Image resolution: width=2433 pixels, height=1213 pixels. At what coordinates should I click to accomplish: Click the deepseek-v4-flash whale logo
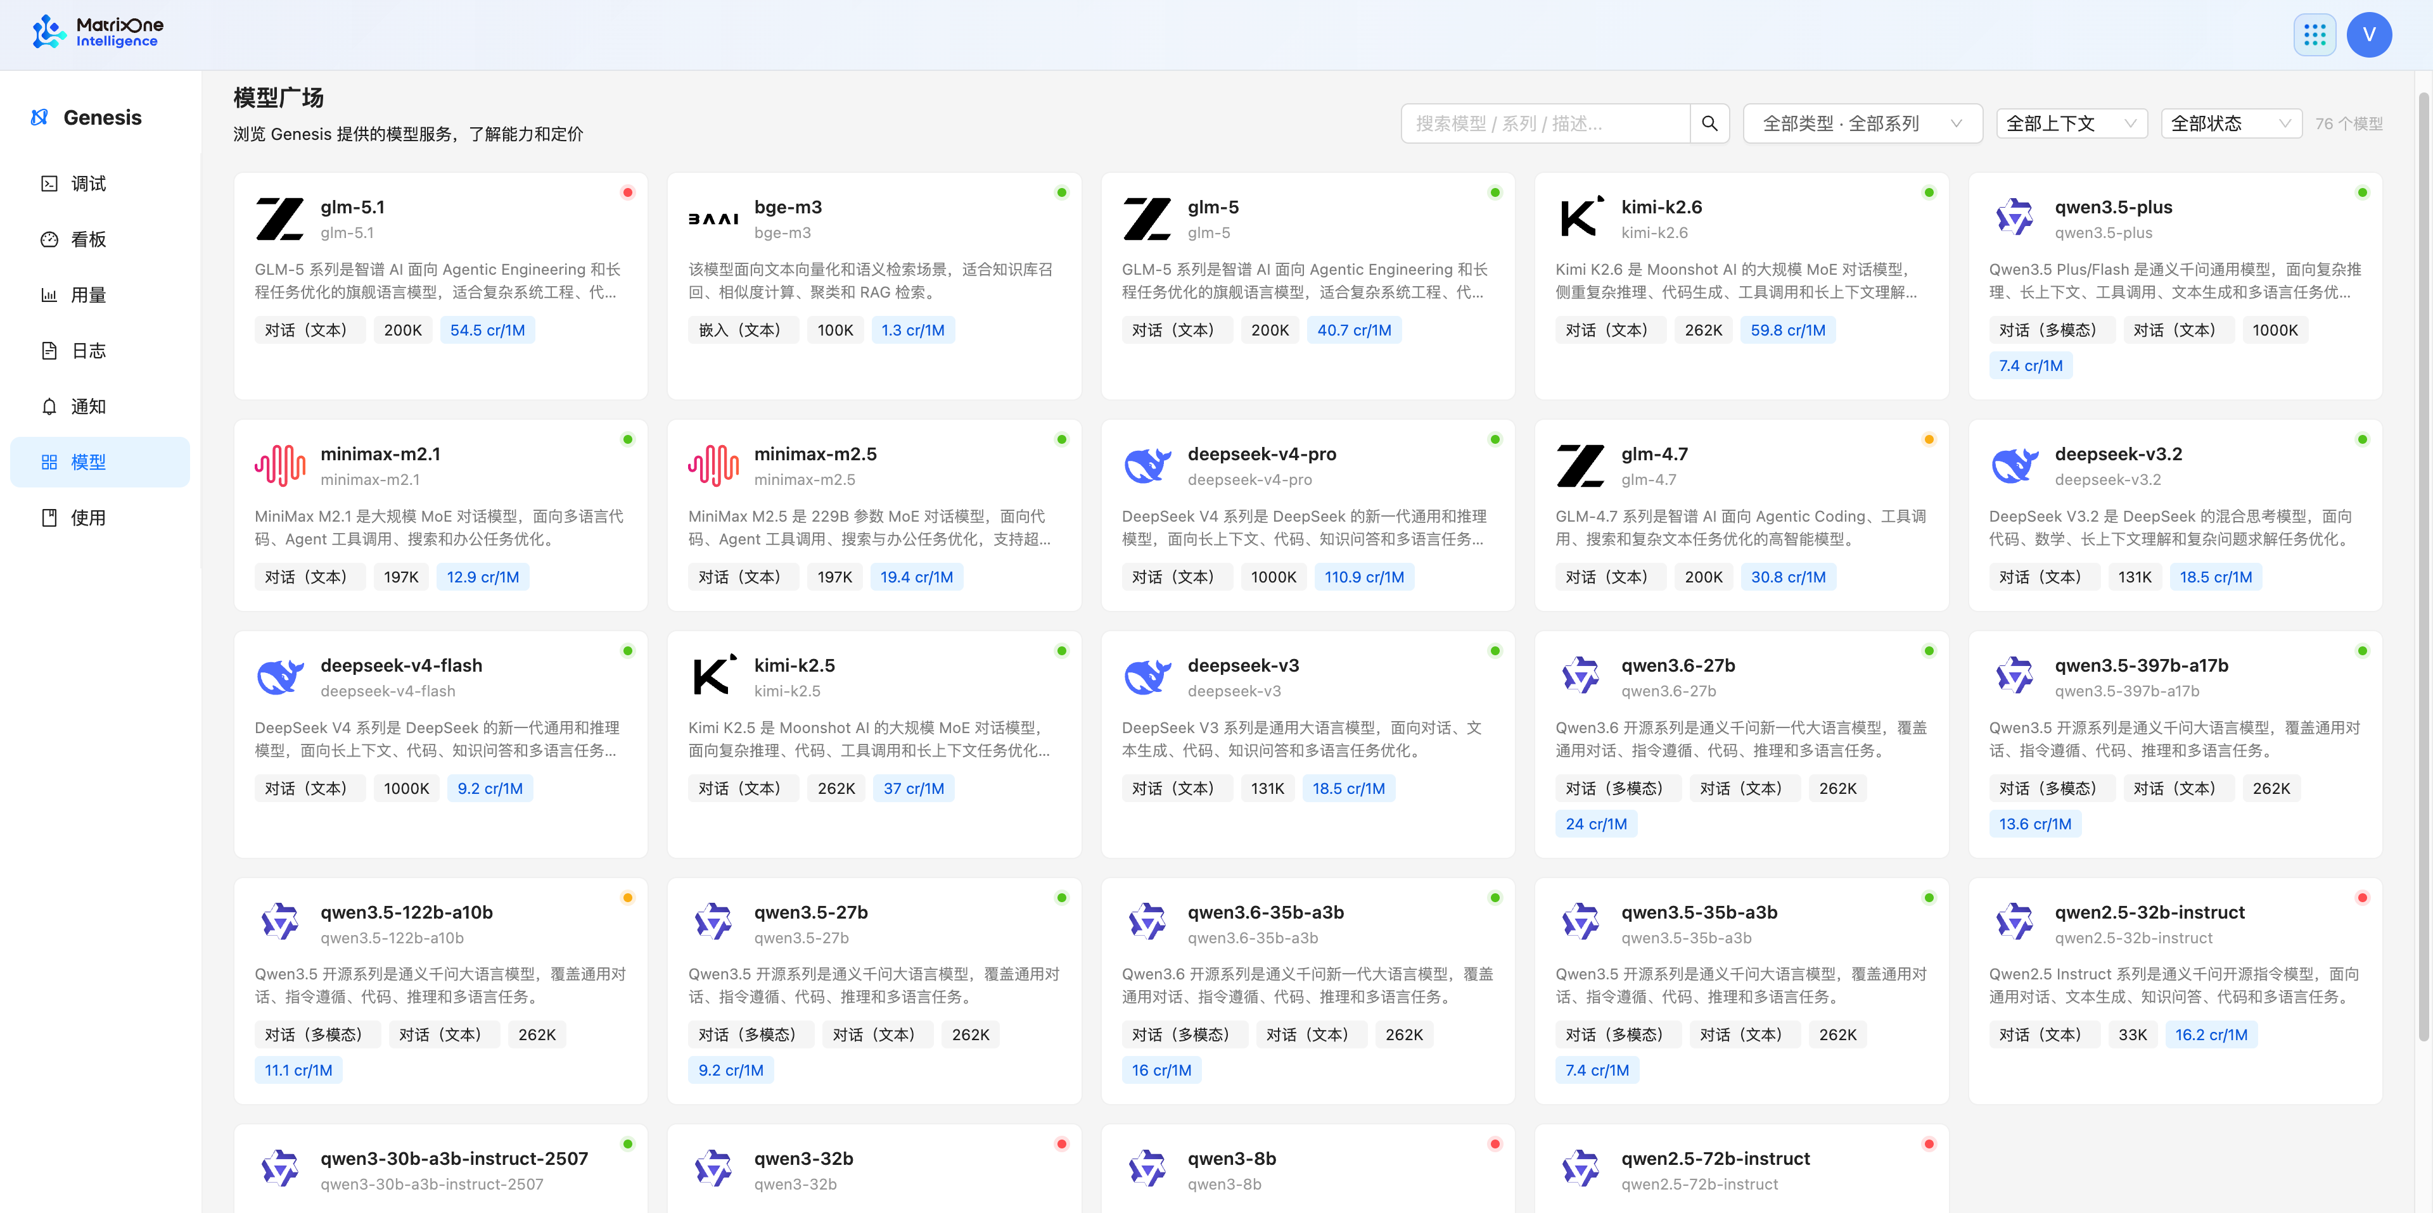point(279,677)
